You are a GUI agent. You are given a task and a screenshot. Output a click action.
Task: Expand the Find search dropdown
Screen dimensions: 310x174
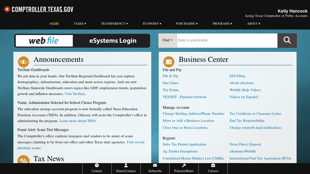[167, 40]
